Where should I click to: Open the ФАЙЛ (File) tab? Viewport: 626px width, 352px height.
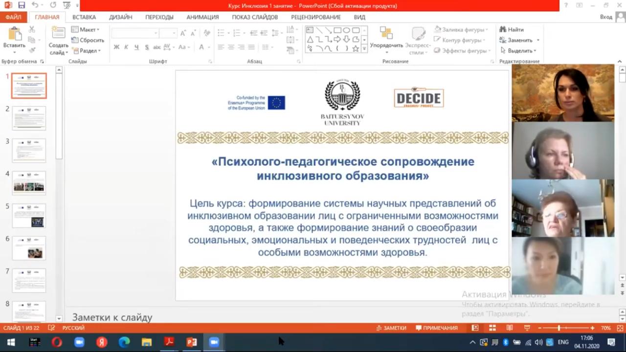click(13, 17)
